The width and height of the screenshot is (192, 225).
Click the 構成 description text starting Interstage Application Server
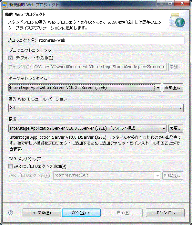pos(95,143)
